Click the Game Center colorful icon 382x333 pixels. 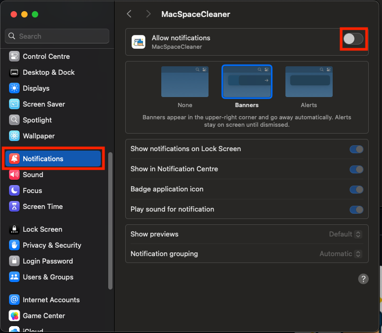[x=14, y=316]
